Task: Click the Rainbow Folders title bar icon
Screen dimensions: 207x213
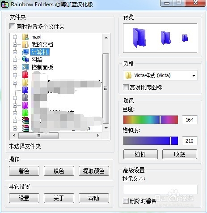Action: pos(5,4)
